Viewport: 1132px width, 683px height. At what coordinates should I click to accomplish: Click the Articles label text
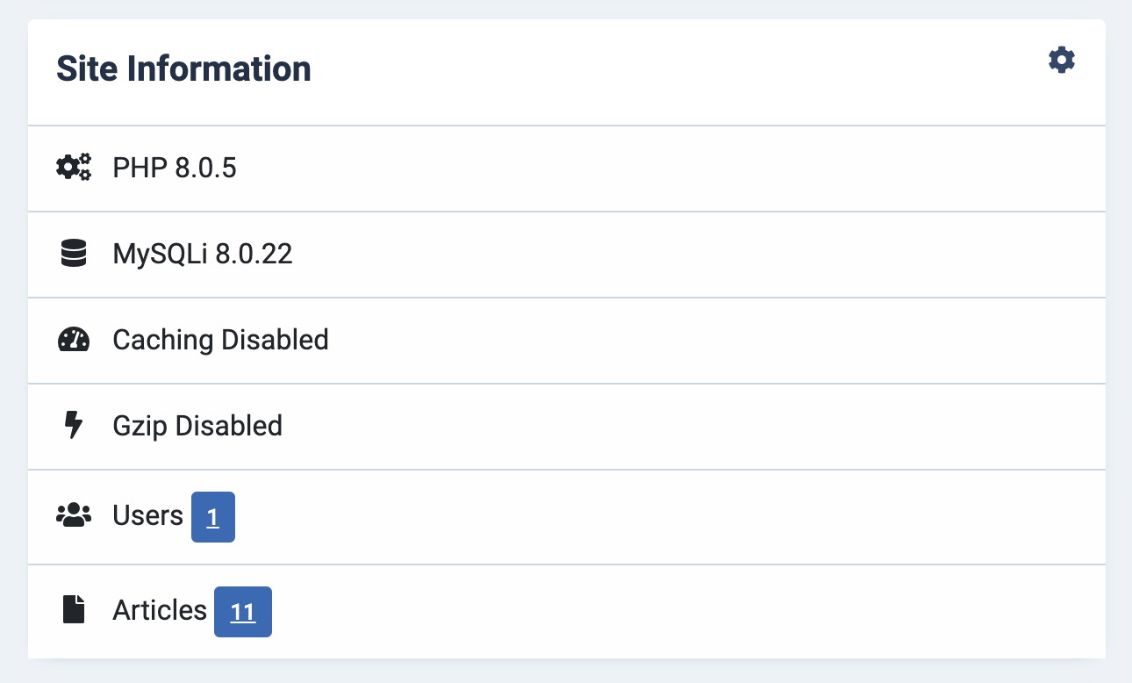(160, 610)
